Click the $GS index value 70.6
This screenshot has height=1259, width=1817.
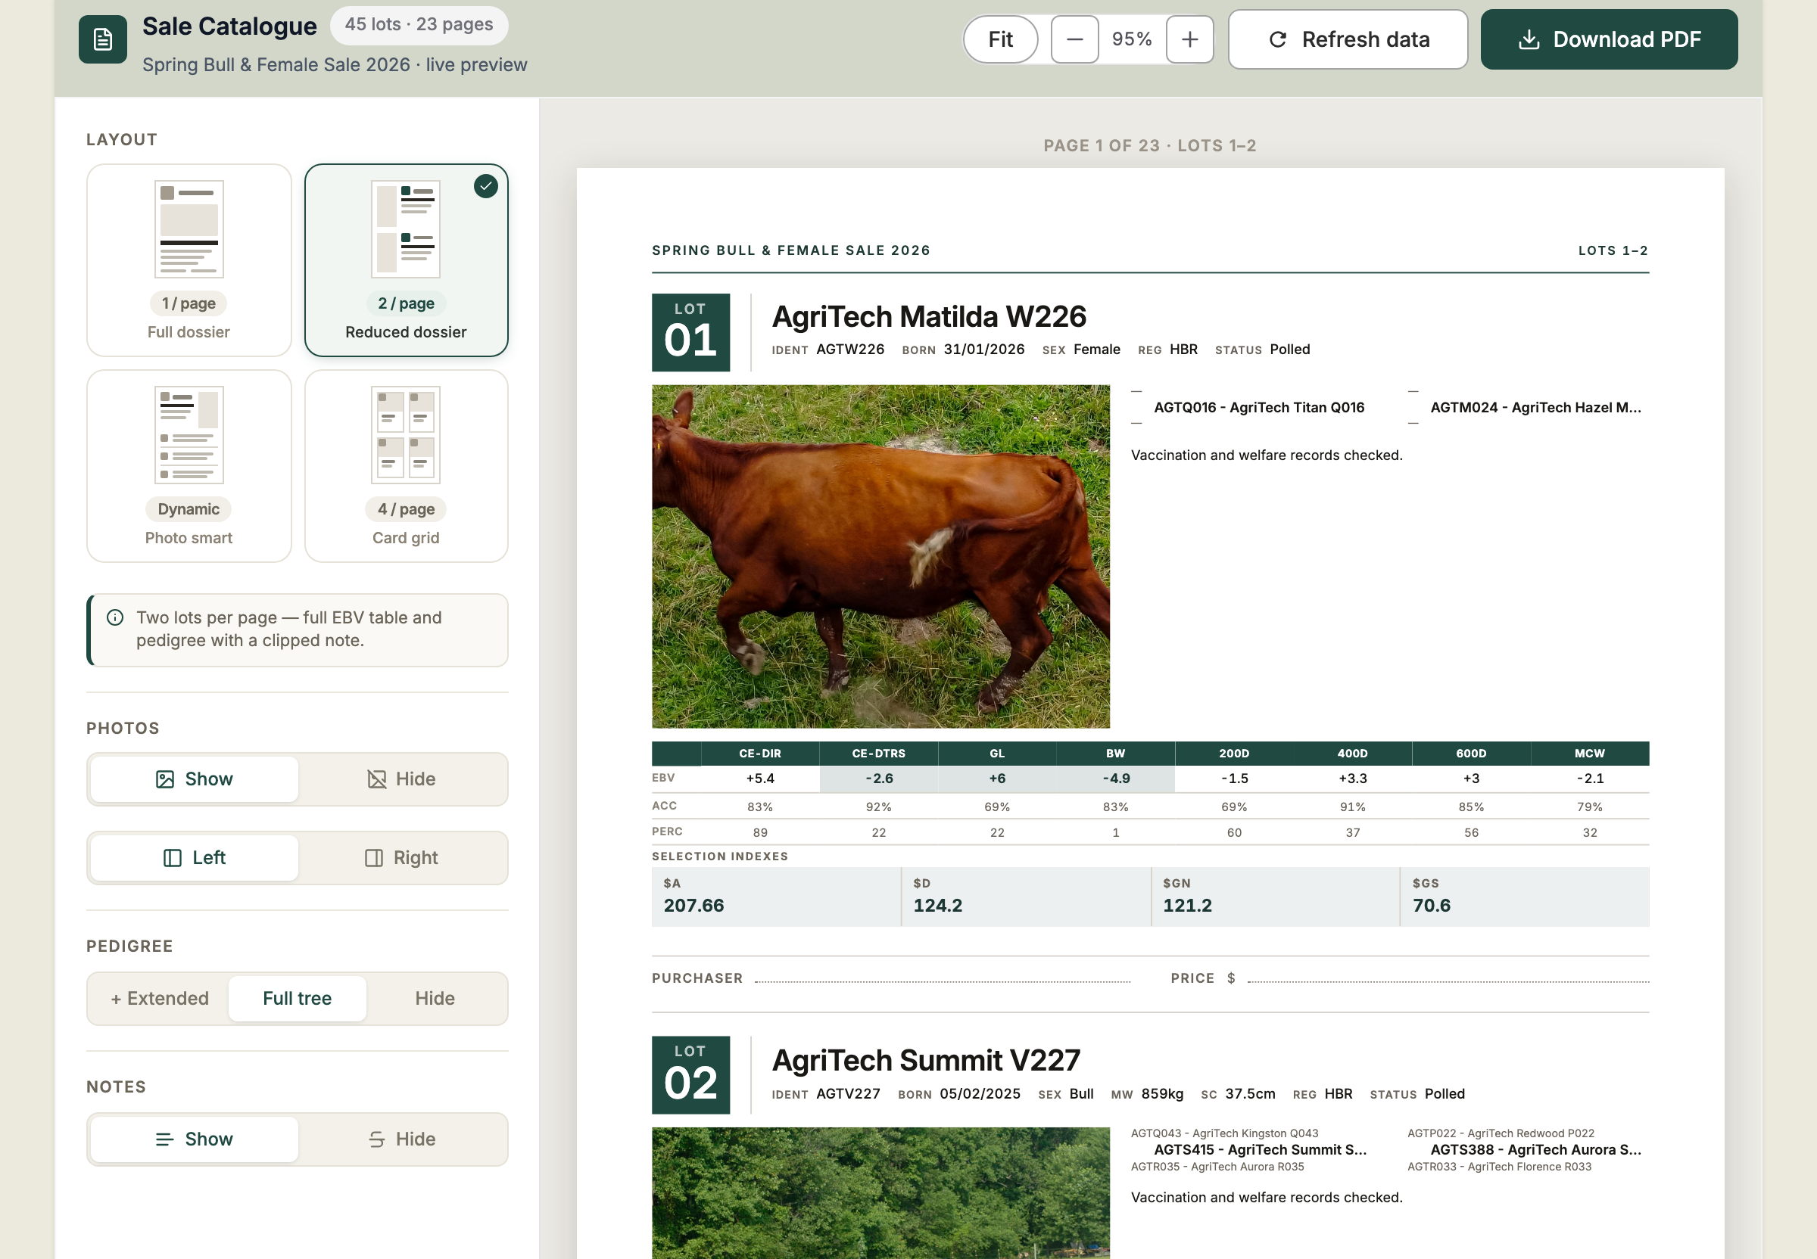pos(1432,906)
